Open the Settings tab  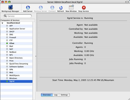point(64,95)
